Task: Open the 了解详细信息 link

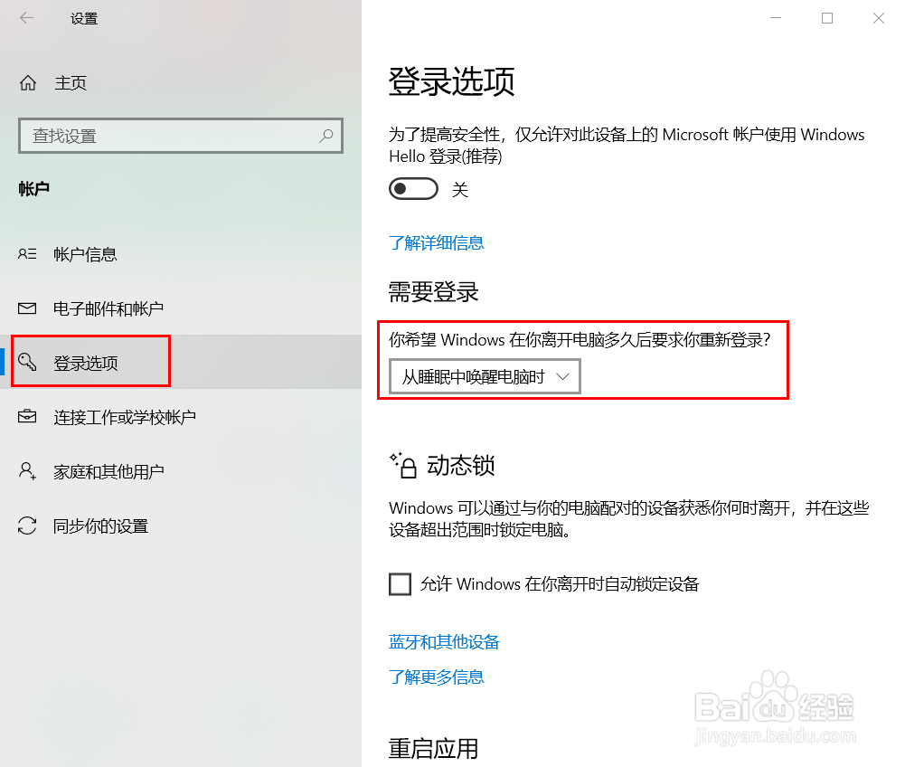Action: click(437, 242)
